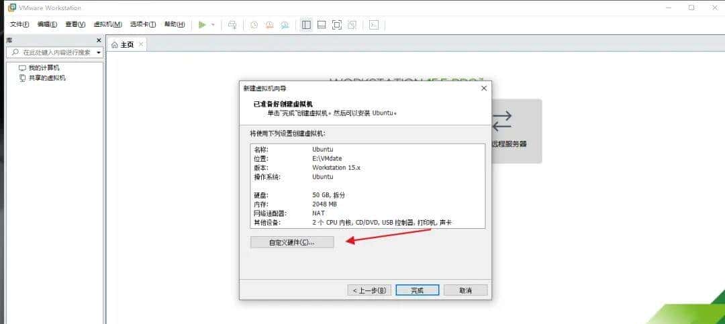Open the 查看(V) menu
Screen dimensions: 725x324
(x=75, y=25)
